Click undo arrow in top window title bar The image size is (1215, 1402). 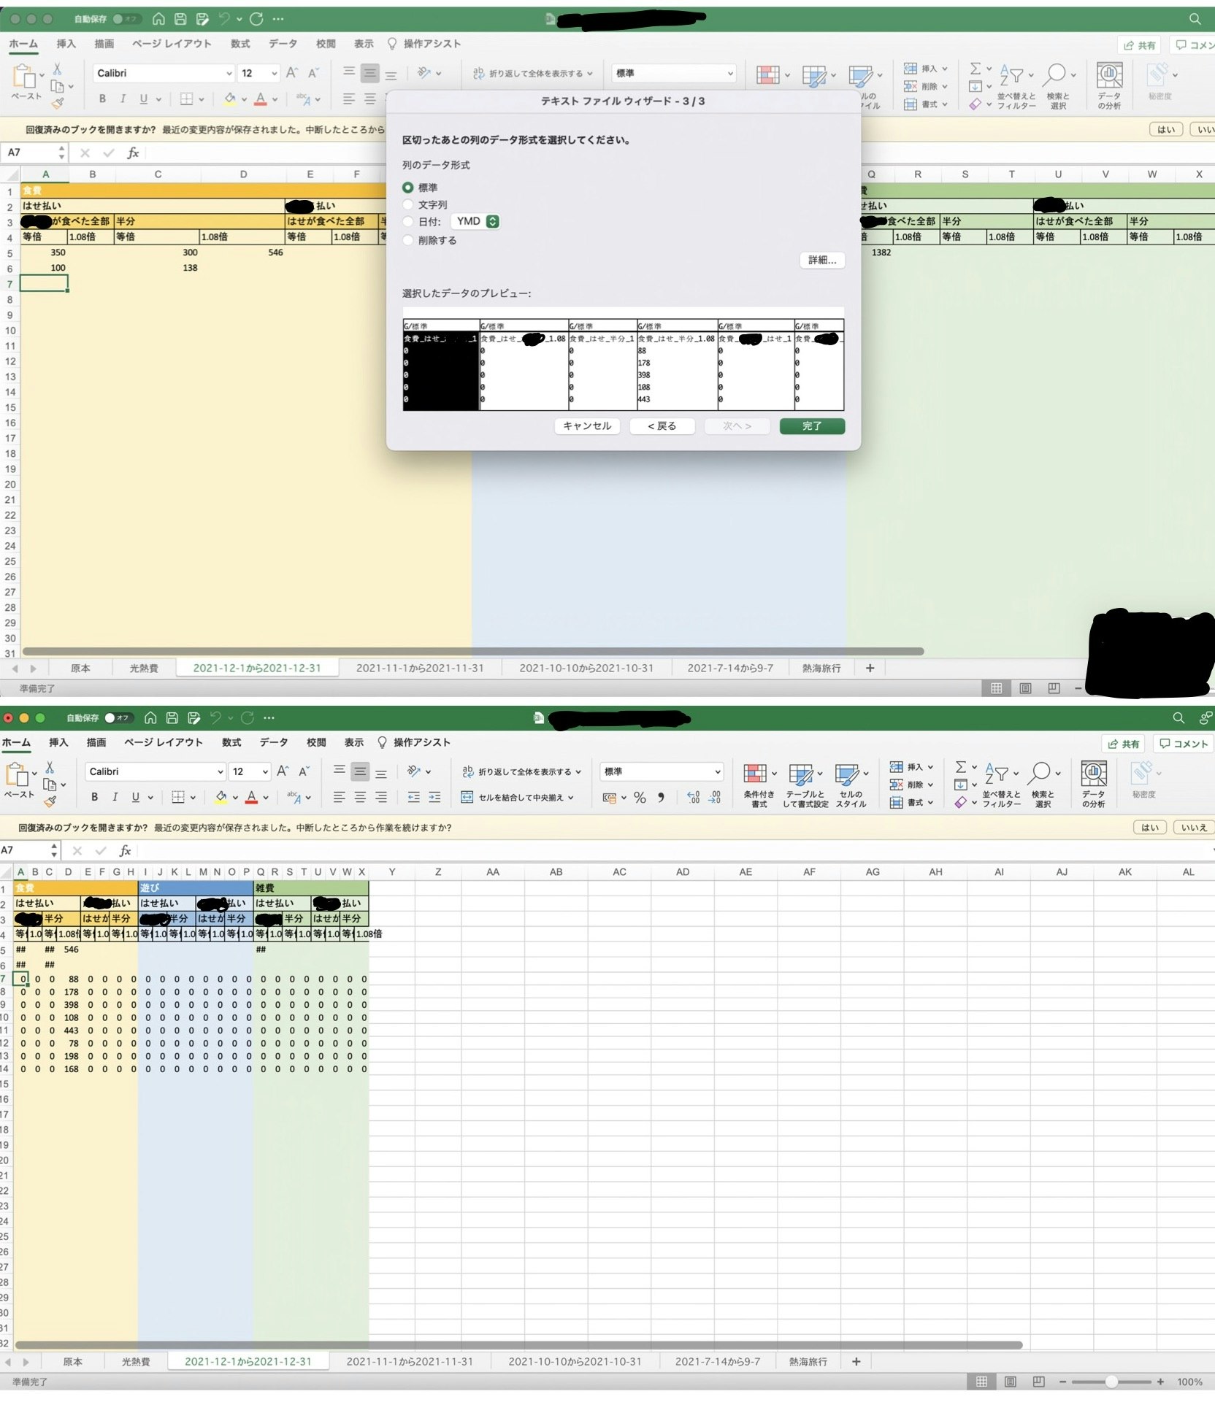click(225, 18)
